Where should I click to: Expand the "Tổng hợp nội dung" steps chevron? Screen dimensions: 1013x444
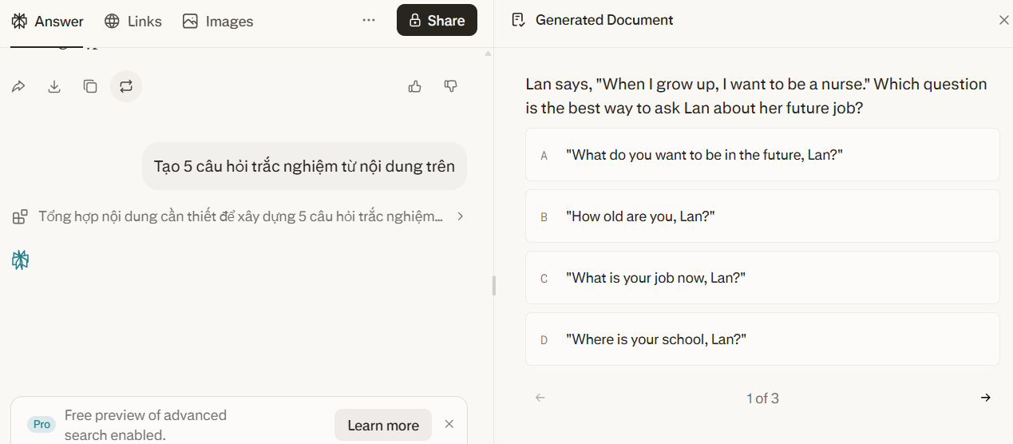461,216
